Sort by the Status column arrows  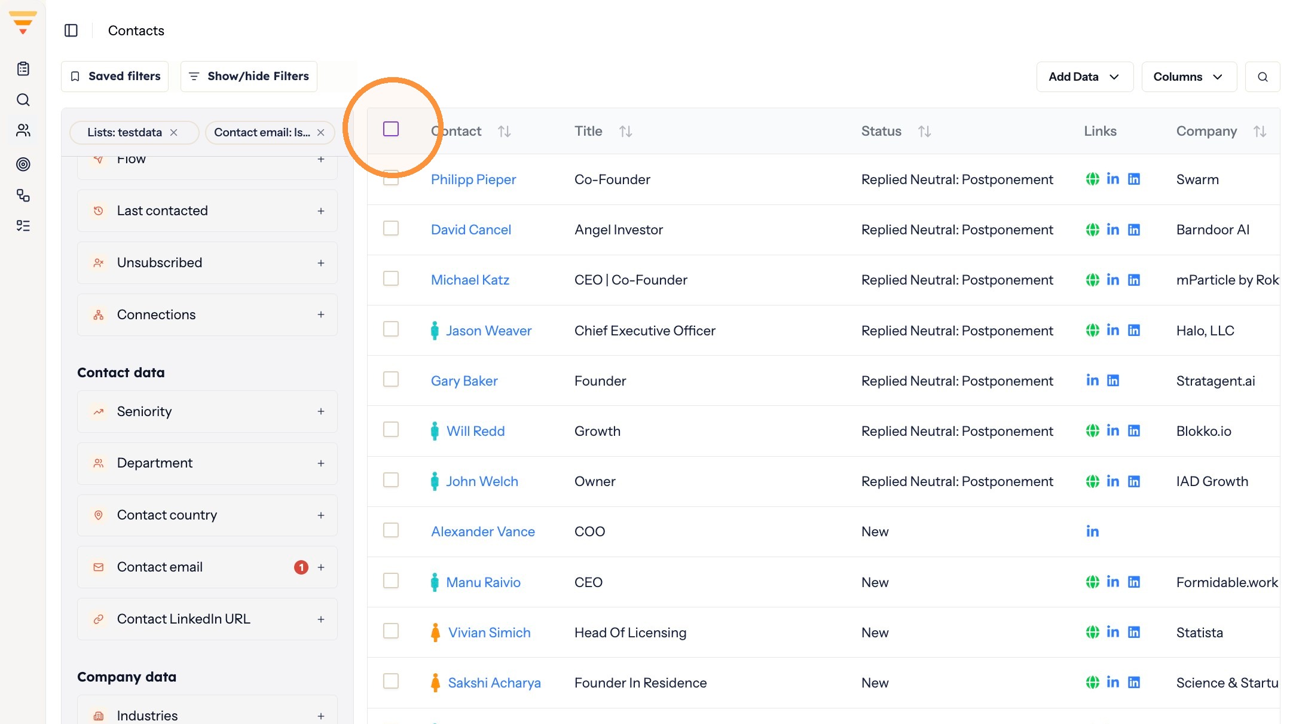pos(925,131)
